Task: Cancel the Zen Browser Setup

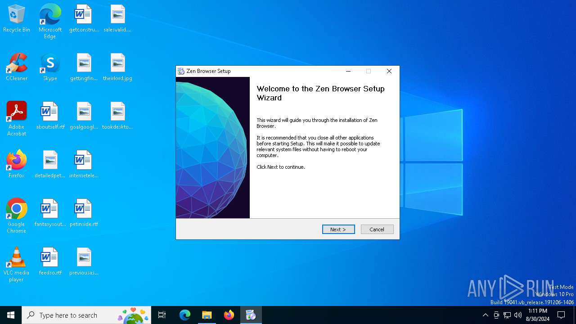Action: pos(377,229)
